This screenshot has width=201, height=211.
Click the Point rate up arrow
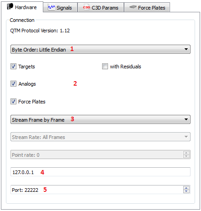point(186,153)
